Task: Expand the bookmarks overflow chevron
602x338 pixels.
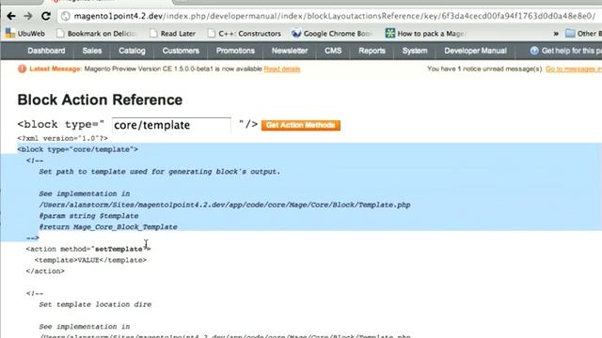Action: click(556, 34)
